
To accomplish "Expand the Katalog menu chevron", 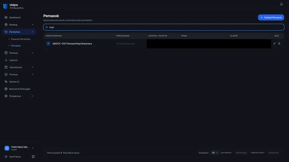I will pyautogui.click(x=33, y=25).
